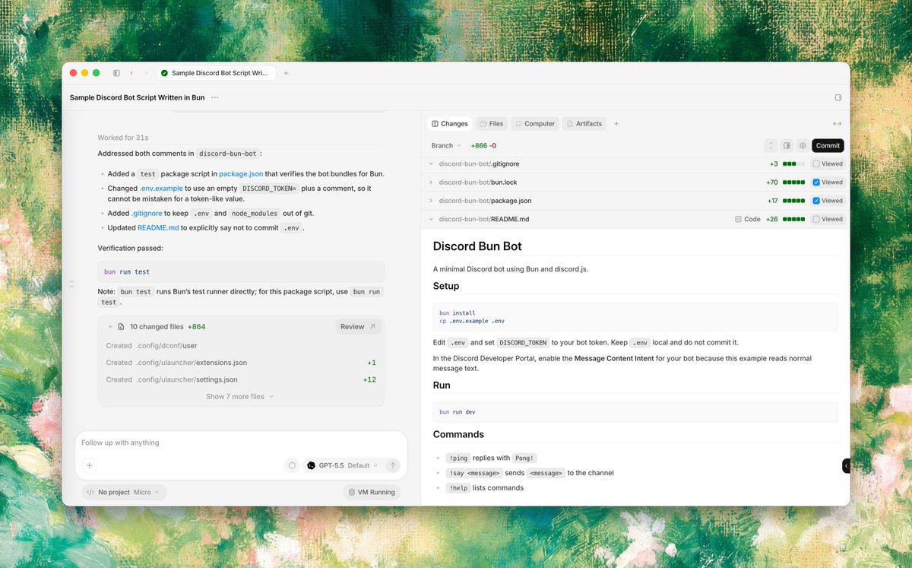The image size is (912, 568).
Task: Open a new tab with plus icon
Action: (286, 73)
